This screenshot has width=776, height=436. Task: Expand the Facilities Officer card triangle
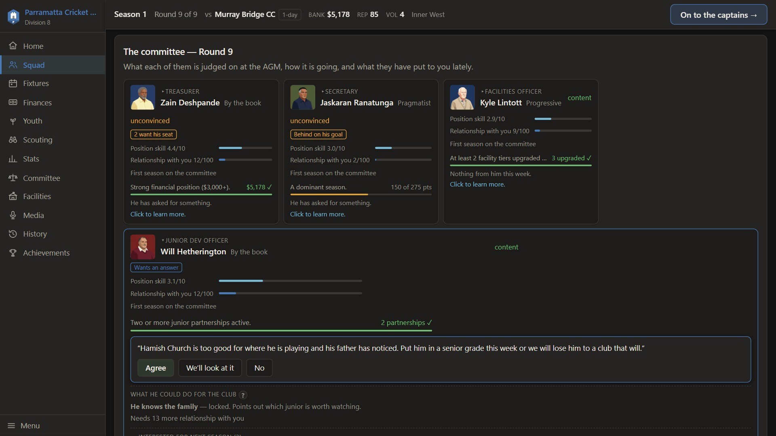point(483,92)
